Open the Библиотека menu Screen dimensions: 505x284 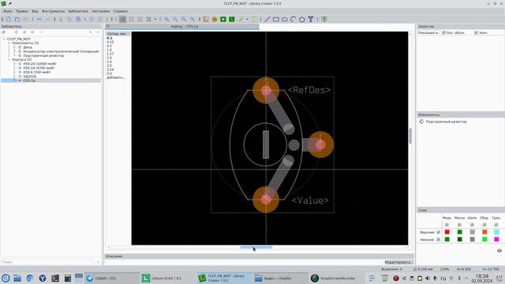(78, 11)
